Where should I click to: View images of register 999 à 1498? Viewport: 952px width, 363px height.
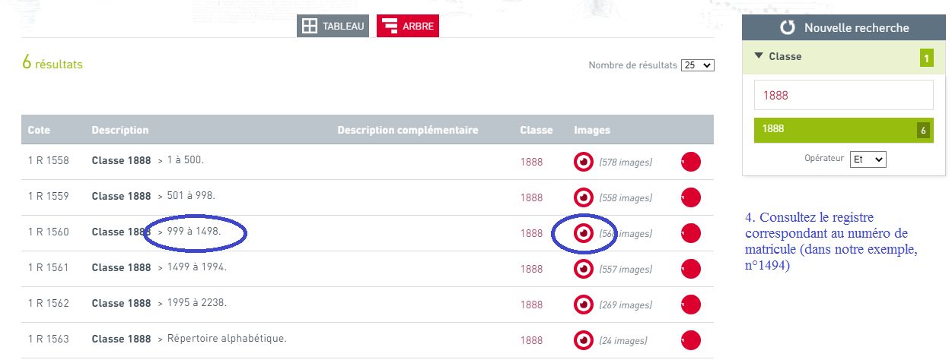click(583, 233)
